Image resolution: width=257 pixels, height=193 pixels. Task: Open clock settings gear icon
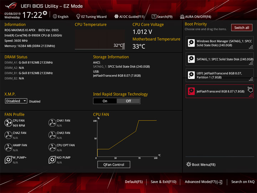point(45,13)
